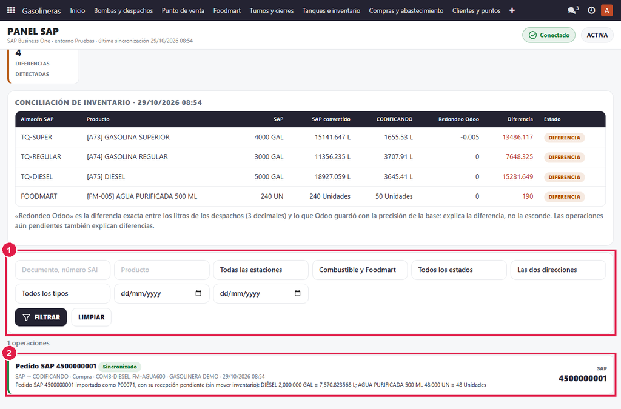The image size is (621, 409).
Task: Click the Conectado status badge
Action: [549, 35]
